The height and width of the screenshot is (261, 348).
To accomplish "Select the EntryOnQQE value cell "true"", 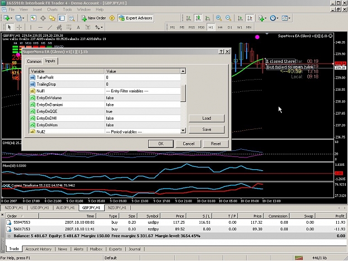I will tap(143, 111).
